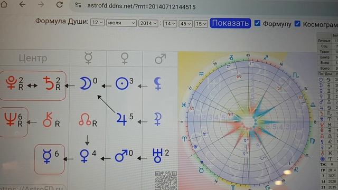The width and height of the screenshot is (338, 190).
Task: Select the red Pluto symbol in center
Action: pos(12,83)
